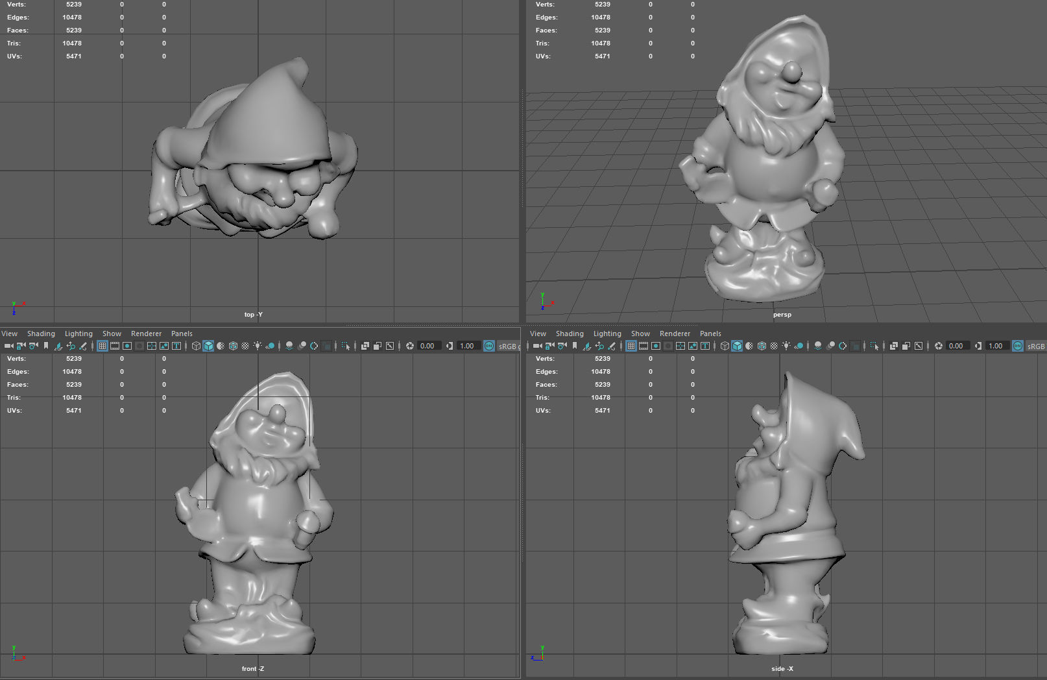Click Use All Lights icon in front -Z panel
Screen dimensions: 1047x680
click(258, 346)
